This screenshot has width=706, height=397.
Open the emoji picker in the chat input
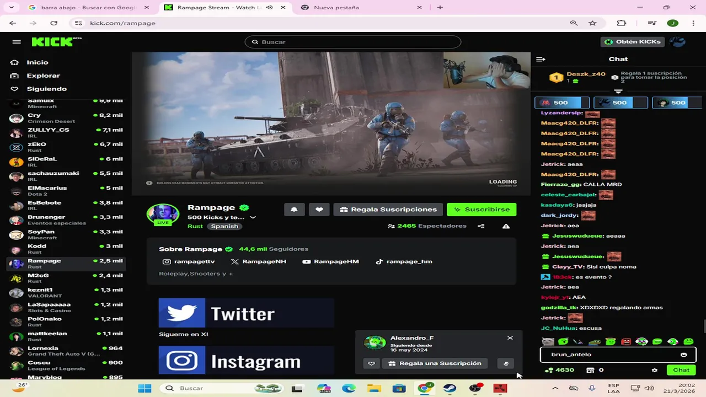684,355
